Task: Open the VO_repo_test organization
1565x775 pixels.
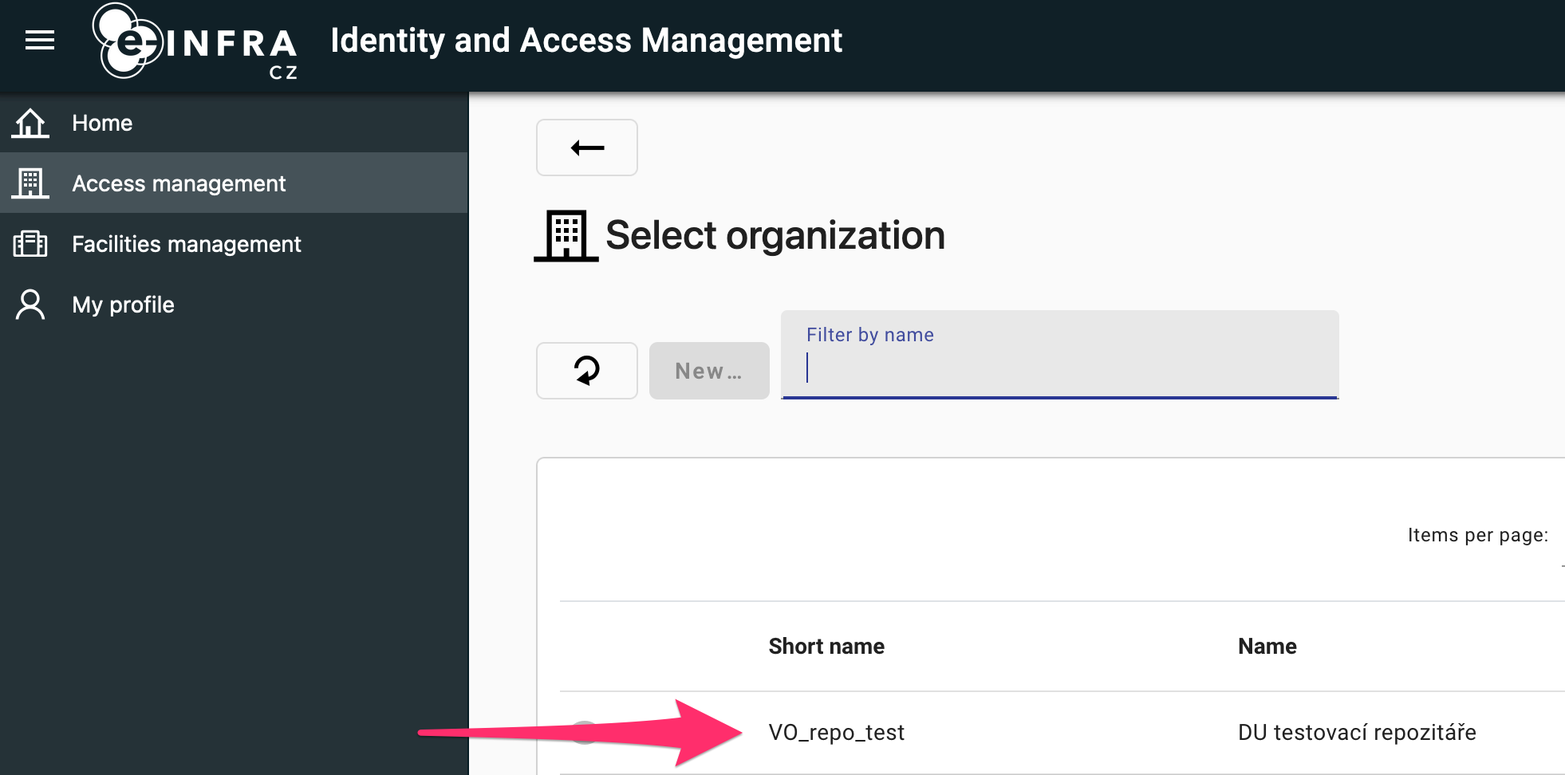Action: 836,732
